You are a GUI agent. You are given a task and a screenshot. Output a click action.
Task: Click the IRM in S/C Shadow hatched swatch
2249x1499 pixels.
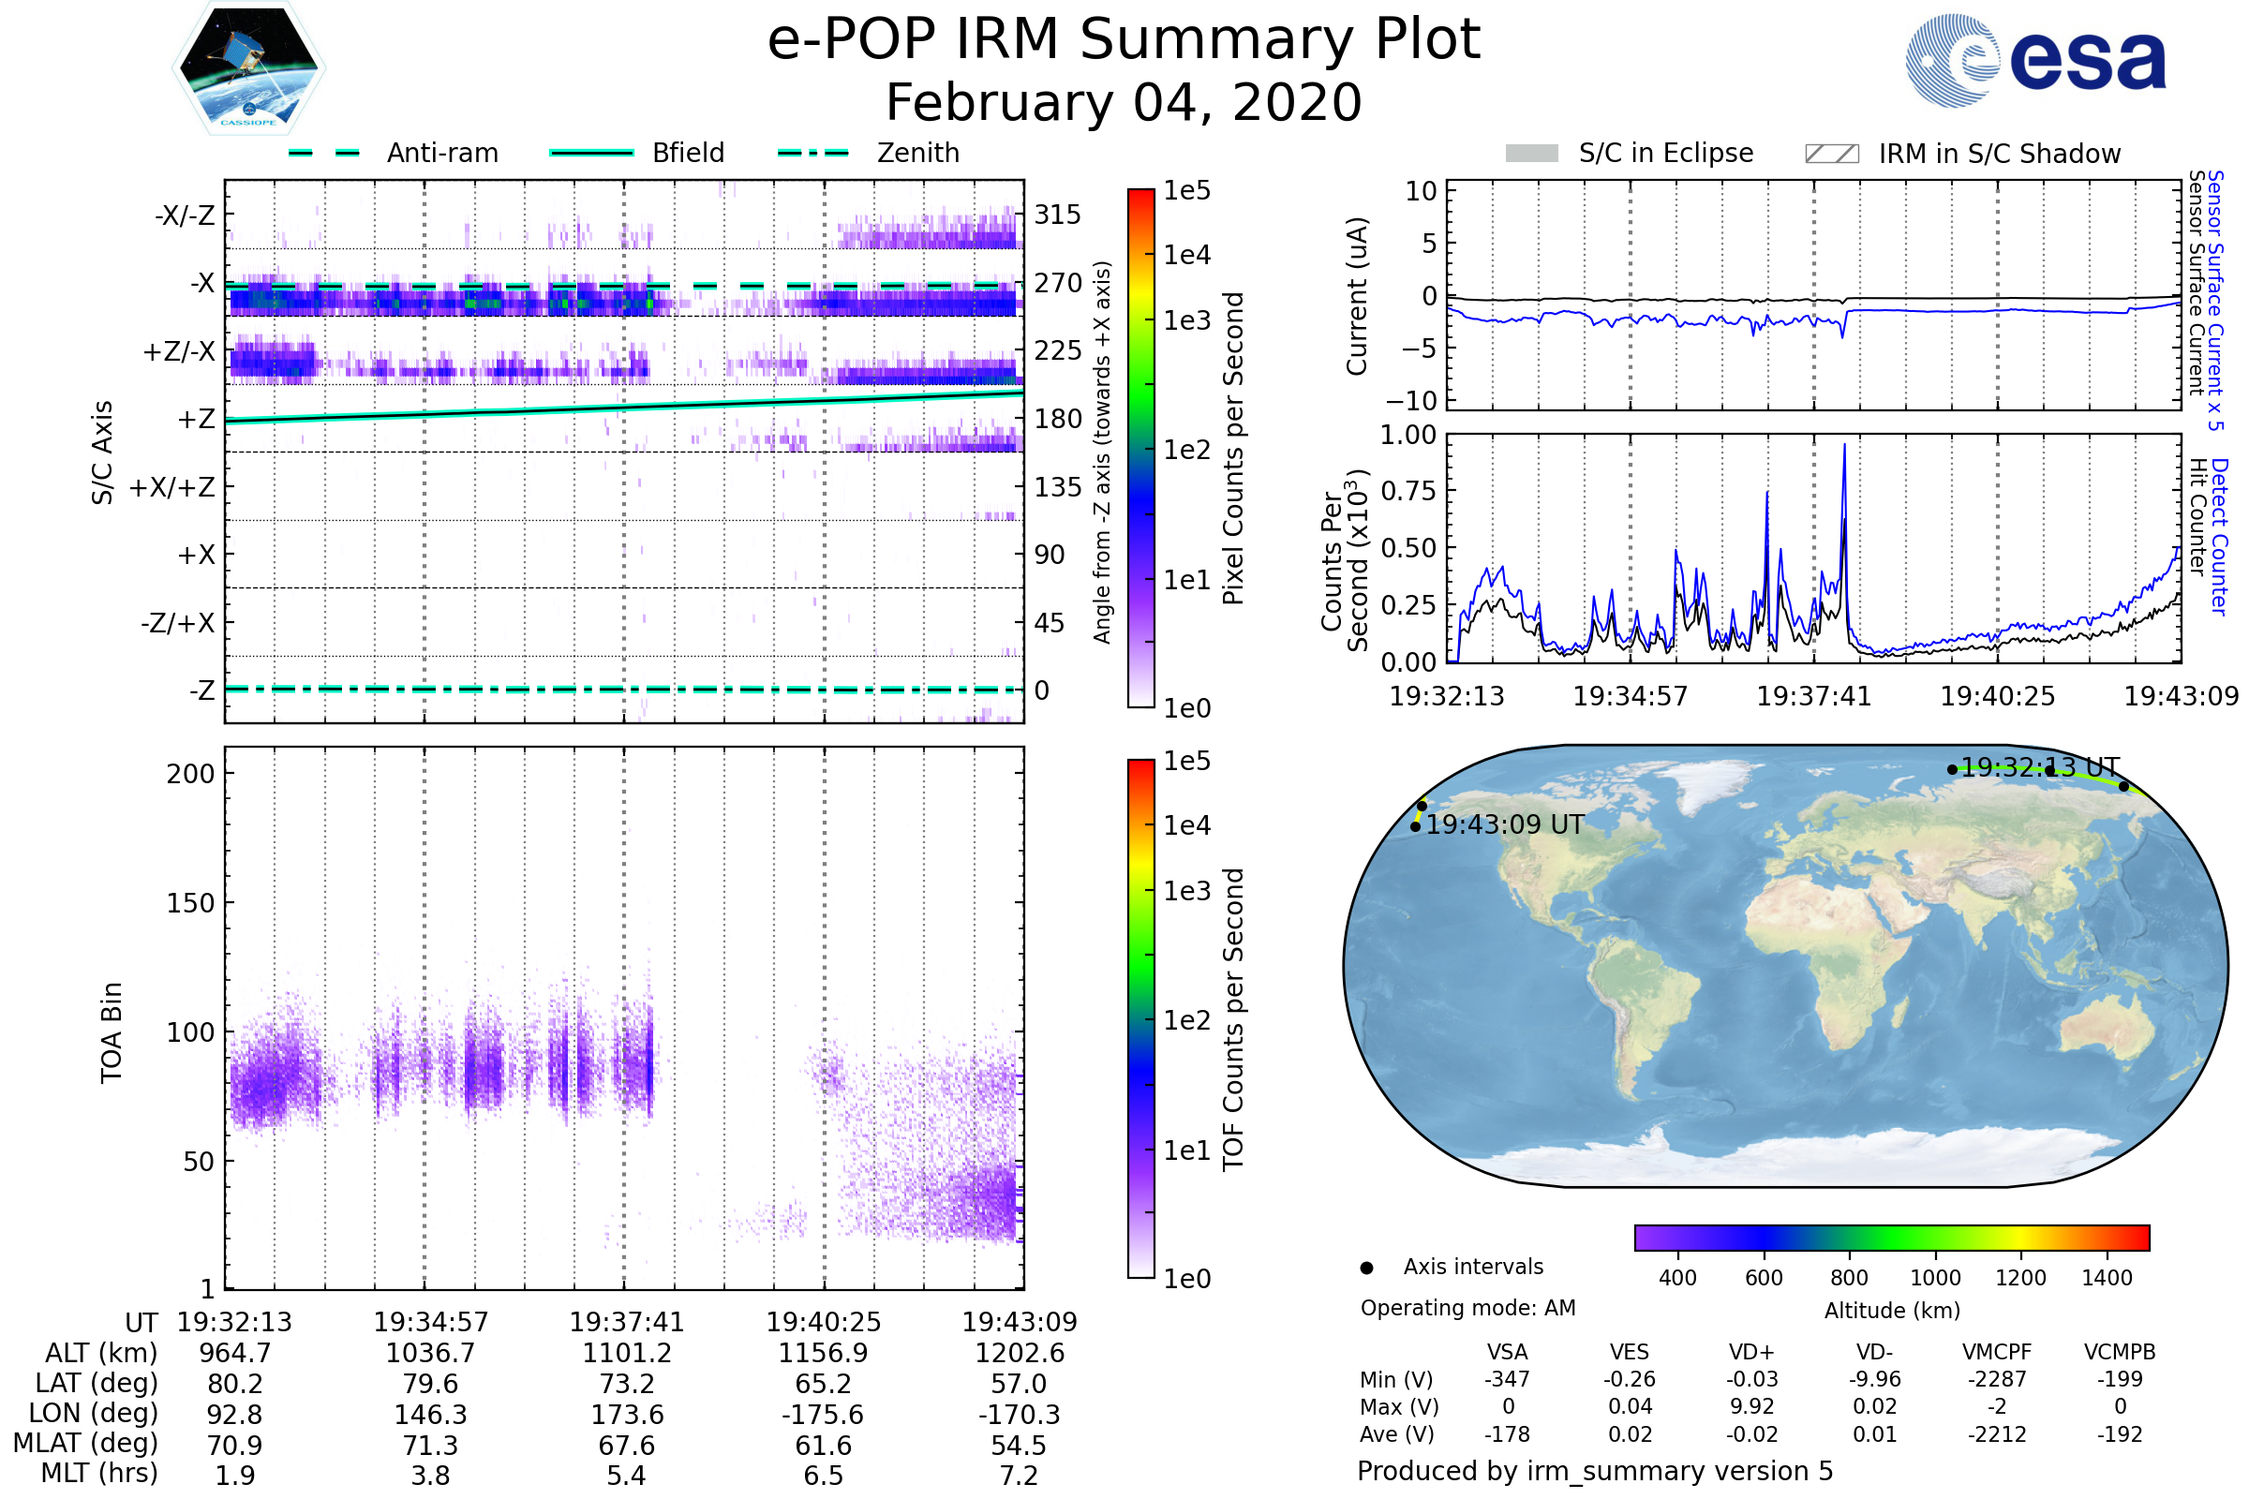pos(1831,154)
